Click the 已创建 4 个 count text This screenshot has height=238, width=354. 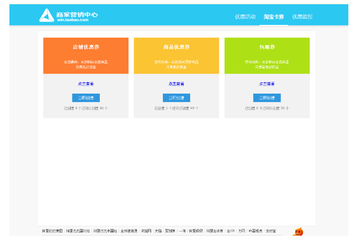86,108
